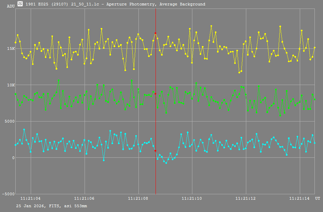This screenshot has width=323, height=212.
Task: Select the red marker on the green curve
Action: 156,94
